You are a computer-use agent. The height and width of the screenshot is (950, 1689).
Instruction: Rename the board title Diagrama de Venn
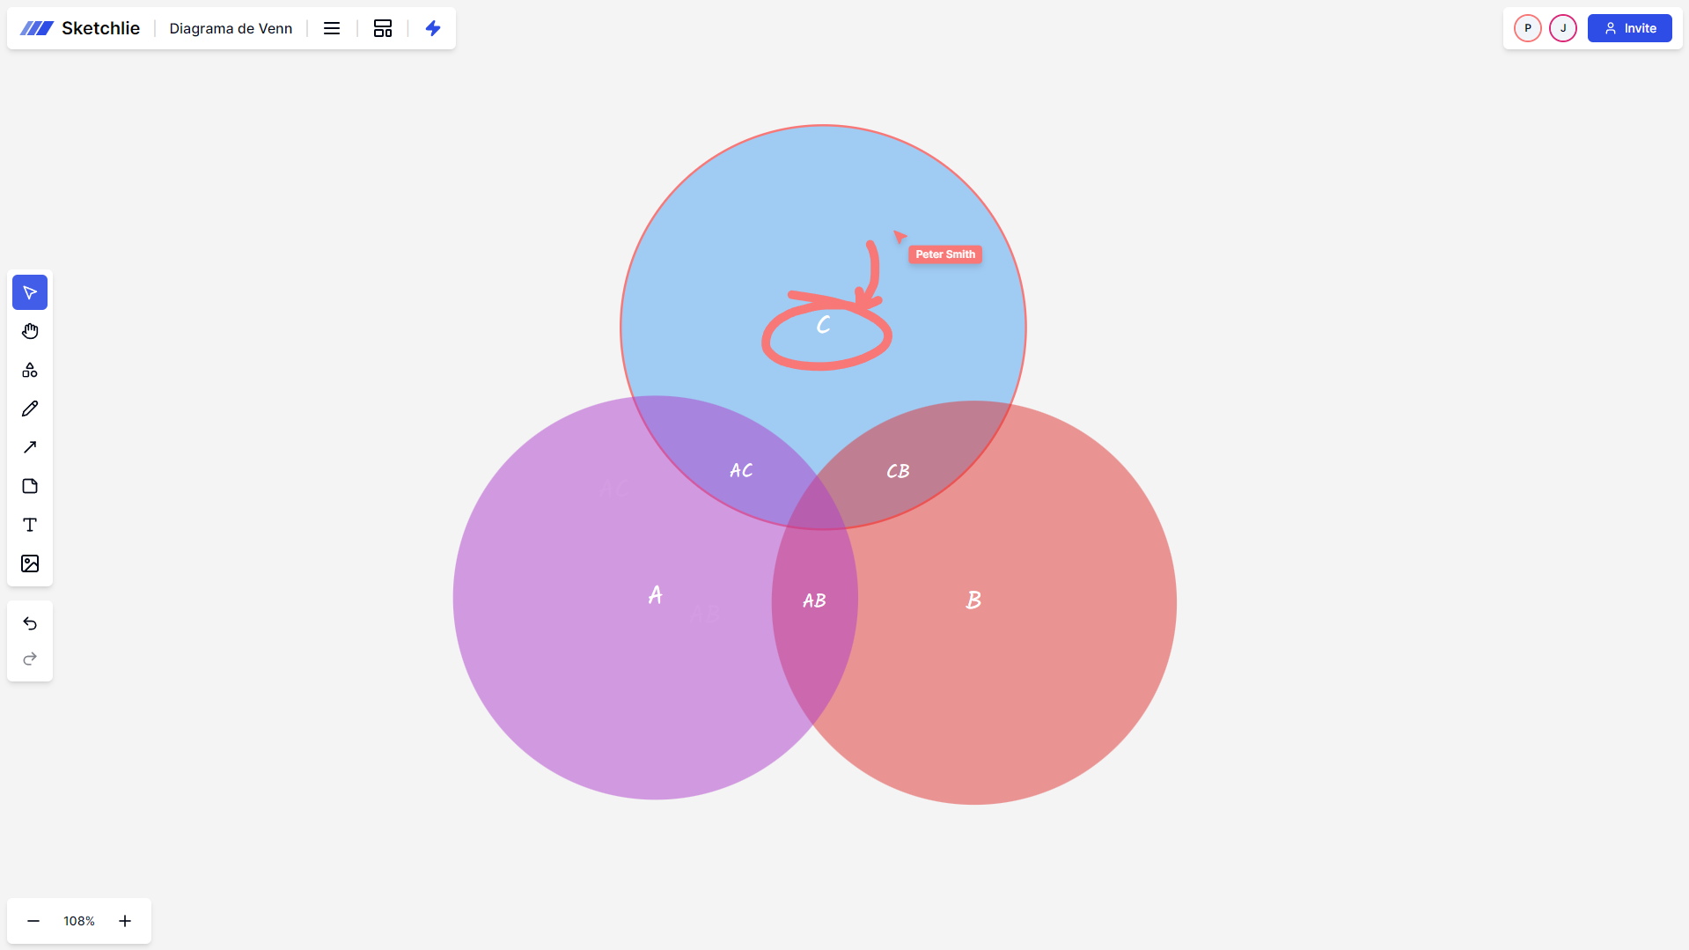point(230,27)
